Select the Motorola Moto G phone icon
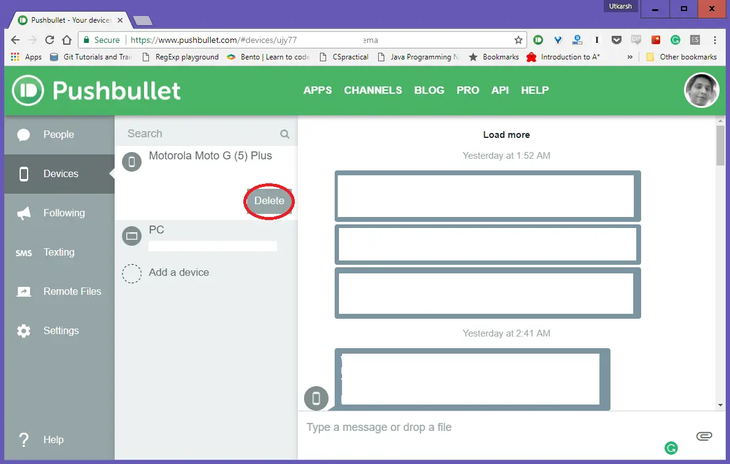730x464 pixels. click(132, 162)
